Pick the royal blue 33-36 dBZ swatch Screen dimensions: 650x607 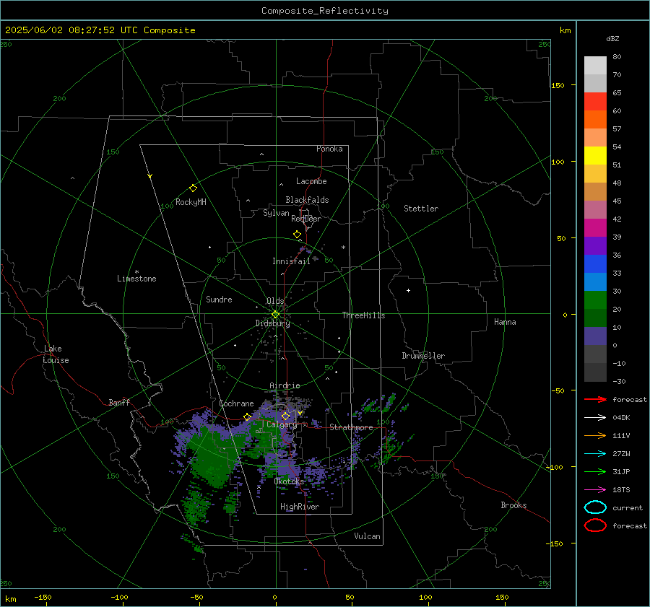coord(595,264)
